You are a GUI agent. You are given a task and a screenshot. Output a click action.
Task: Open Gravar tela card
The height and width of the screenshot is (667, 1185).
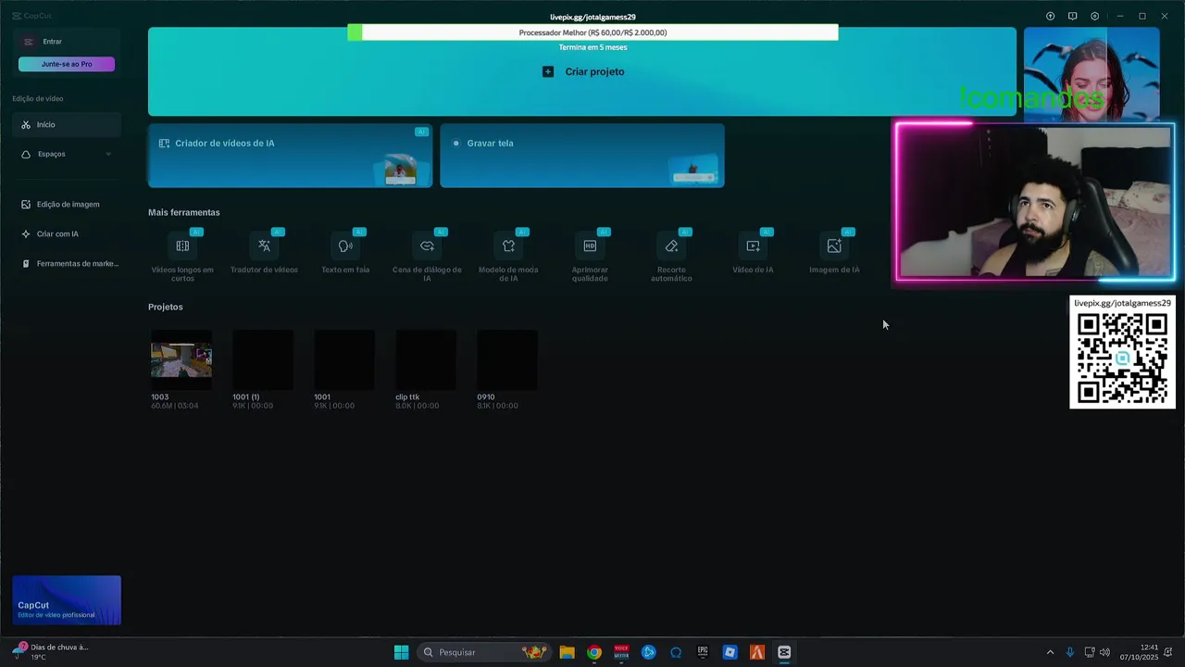(582, 156)
